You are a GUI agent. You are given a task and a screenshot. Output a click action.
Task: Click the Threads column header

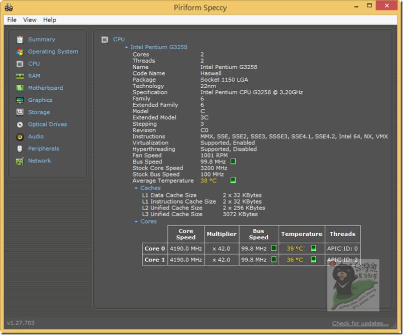[x=343, y=234]
